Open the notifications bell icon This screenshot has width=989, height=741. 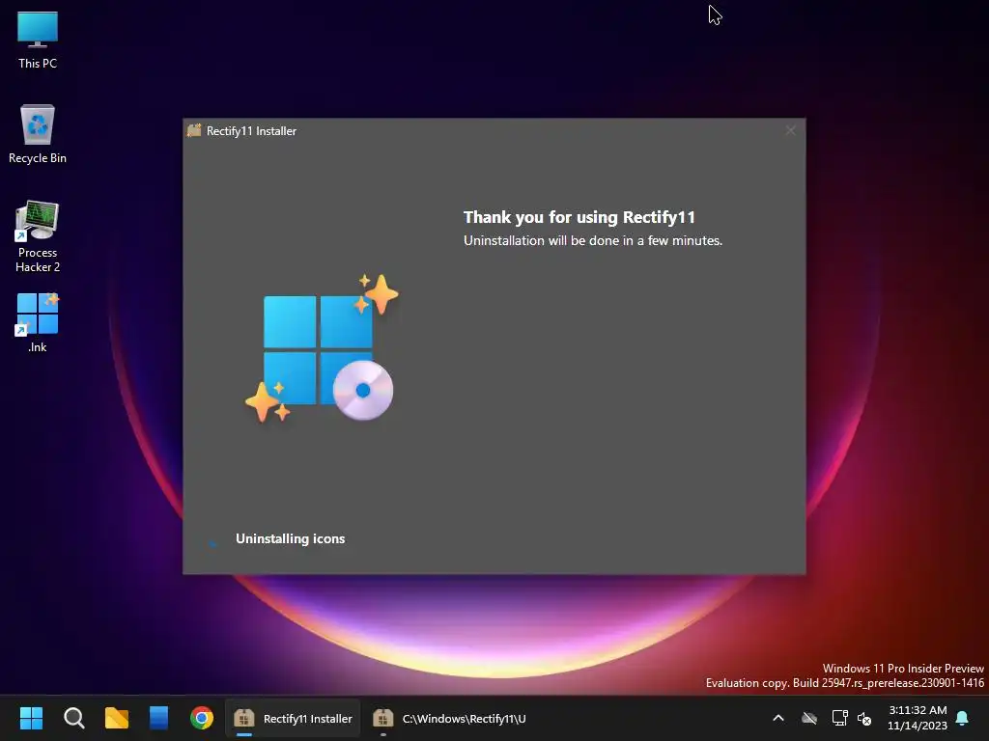pos(963,718)
